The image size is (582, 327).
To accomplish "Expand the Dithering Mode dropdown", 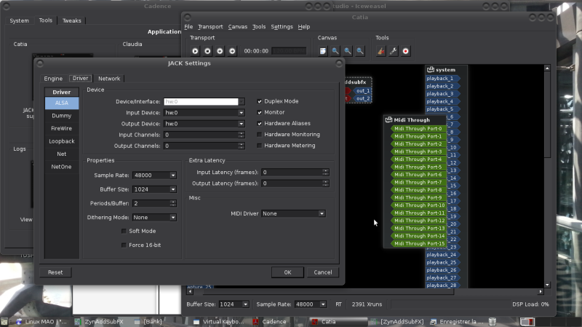I will coord(154,217).
